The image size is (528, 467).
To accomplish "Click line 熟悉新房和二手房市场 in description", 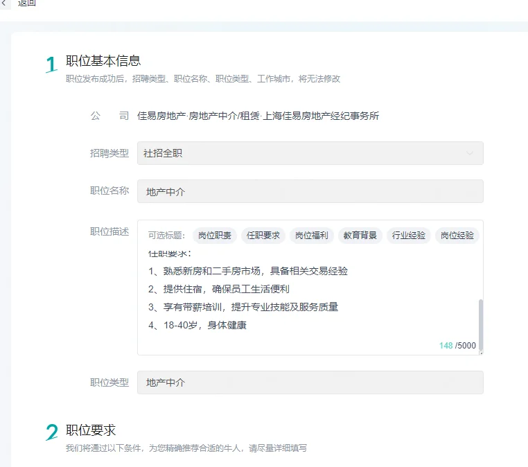I will click(x=248, y=271).
